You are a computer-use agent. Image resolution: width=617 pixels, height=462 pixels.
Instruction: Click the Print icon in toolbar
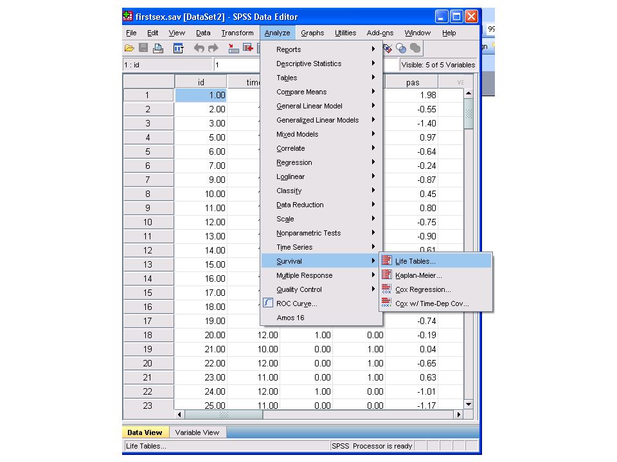(x=158, y=48)
